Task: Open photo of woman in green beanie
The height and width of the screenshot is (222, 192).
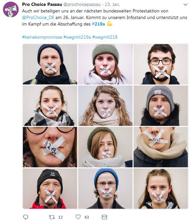Action: (105, 64)
